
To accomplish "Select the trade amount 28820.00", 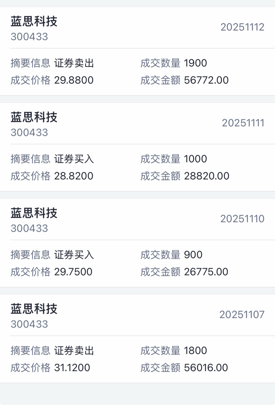I will point(207,176).
